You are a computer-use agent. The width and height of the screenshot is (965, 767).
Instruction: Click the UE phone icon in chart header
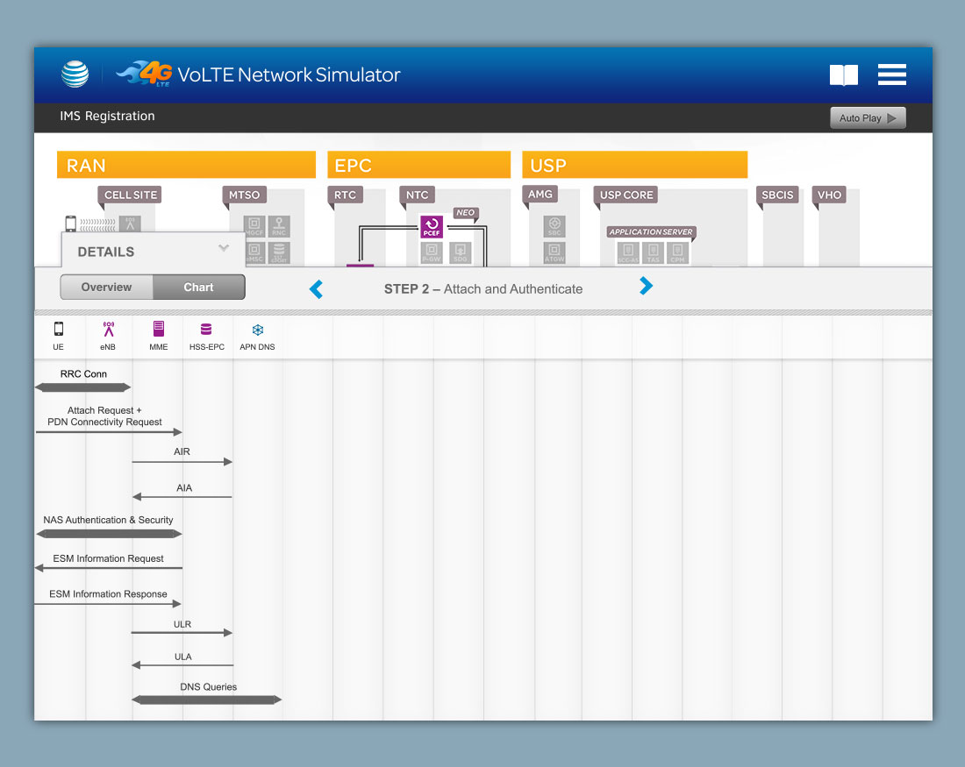click(59, 330)
